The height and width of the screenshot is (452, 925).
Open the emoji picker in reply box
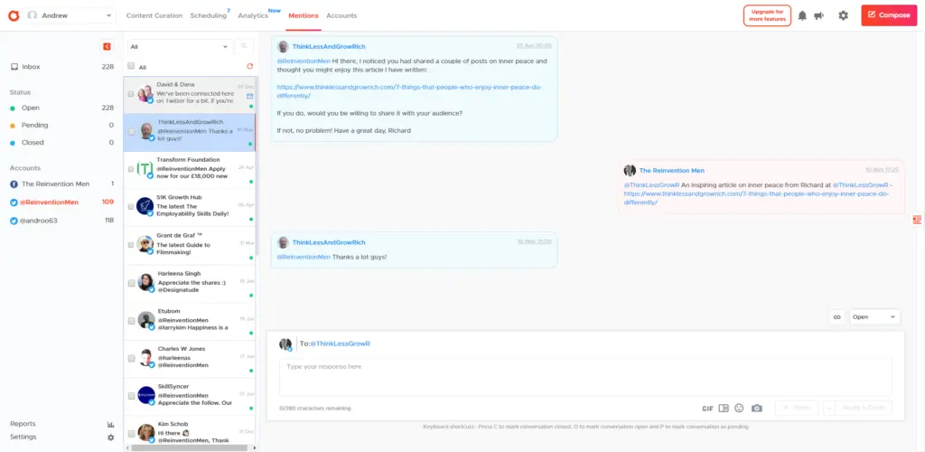[739, 408]
